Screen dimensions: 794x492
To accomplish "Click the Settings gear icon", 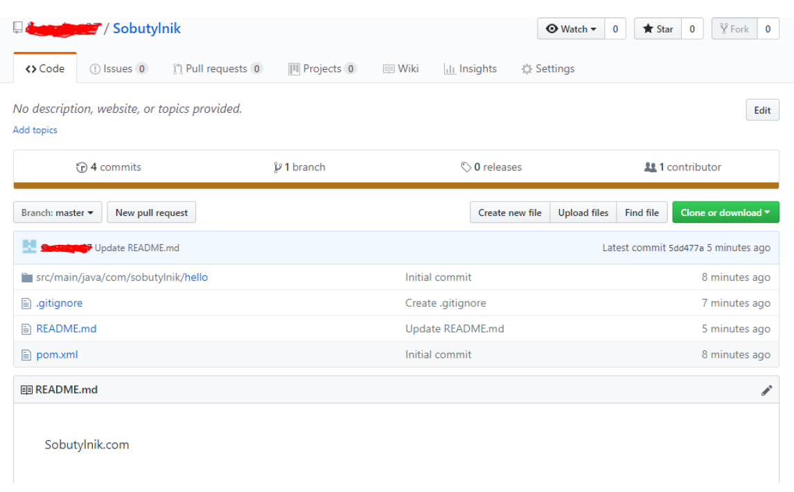I will (527, 69).
